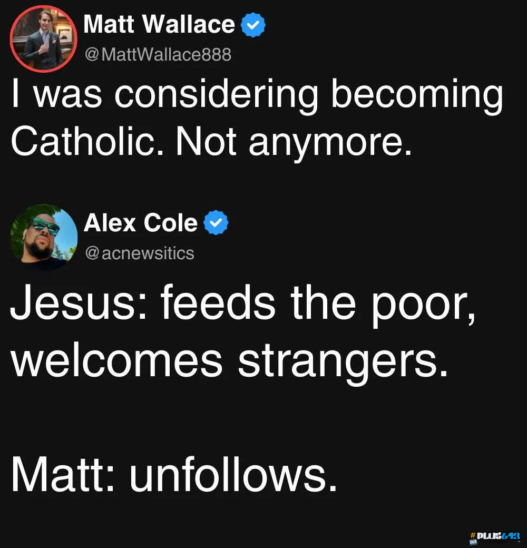Image resolution: width=527 pixels, height=548 pixels.
Task: Open the @MattWallace888 handle link
Action: (158, 54)
